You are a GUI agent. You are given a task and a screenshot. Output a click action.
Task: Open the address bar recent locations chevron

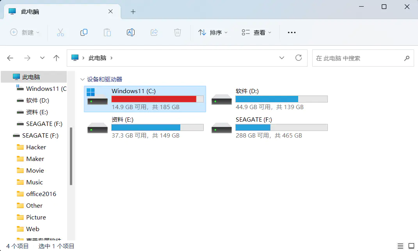coord(282,58)
